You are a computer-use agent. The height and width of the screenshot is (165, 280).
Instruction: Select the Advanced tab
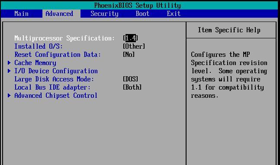point(61,14)
